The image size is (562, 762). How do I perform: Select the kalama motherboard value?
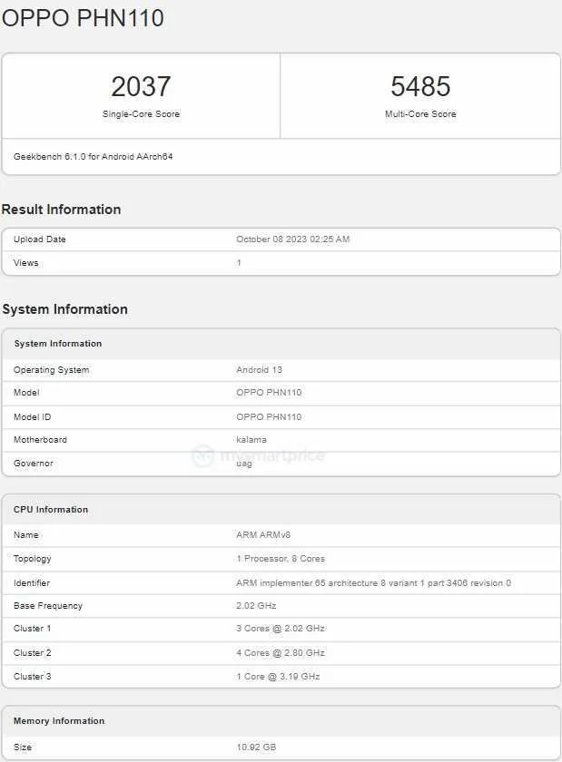pos(251,439)
